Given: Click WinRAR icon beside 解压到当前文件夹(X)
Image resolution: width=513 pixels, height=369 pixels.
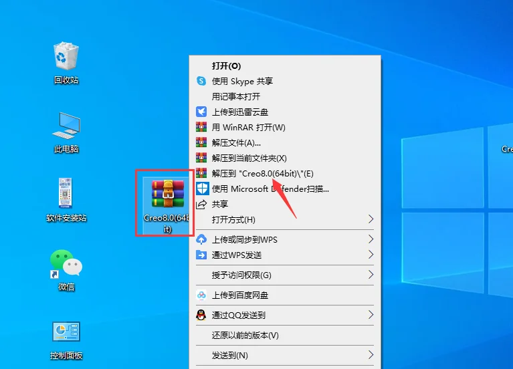Looking at the screenshot, I should click(201, 158).
